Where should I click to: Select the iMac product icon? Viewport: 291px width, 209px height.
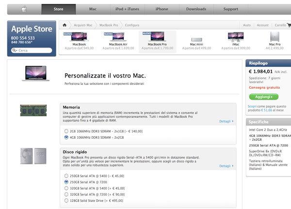(x=236, y=37)
